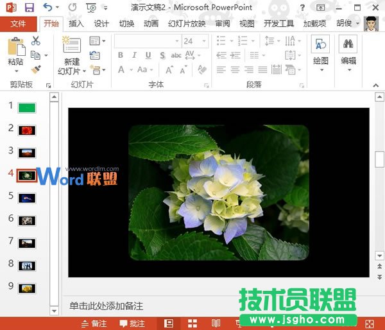
Task: Switch to the 设计 Design tab
Action: click(101, 24)
